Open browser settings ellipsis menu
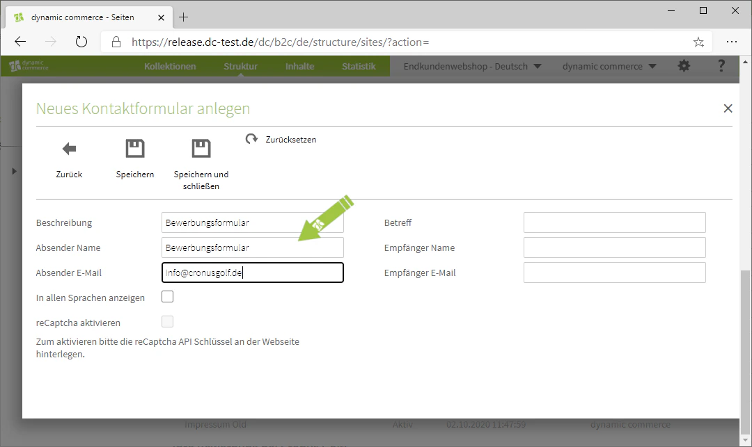Screen dimensions: 752x447 click(x=731, y=42)
